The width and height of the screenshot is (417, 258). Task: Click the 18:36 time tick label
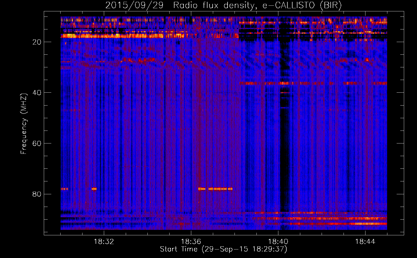(191, 242)
